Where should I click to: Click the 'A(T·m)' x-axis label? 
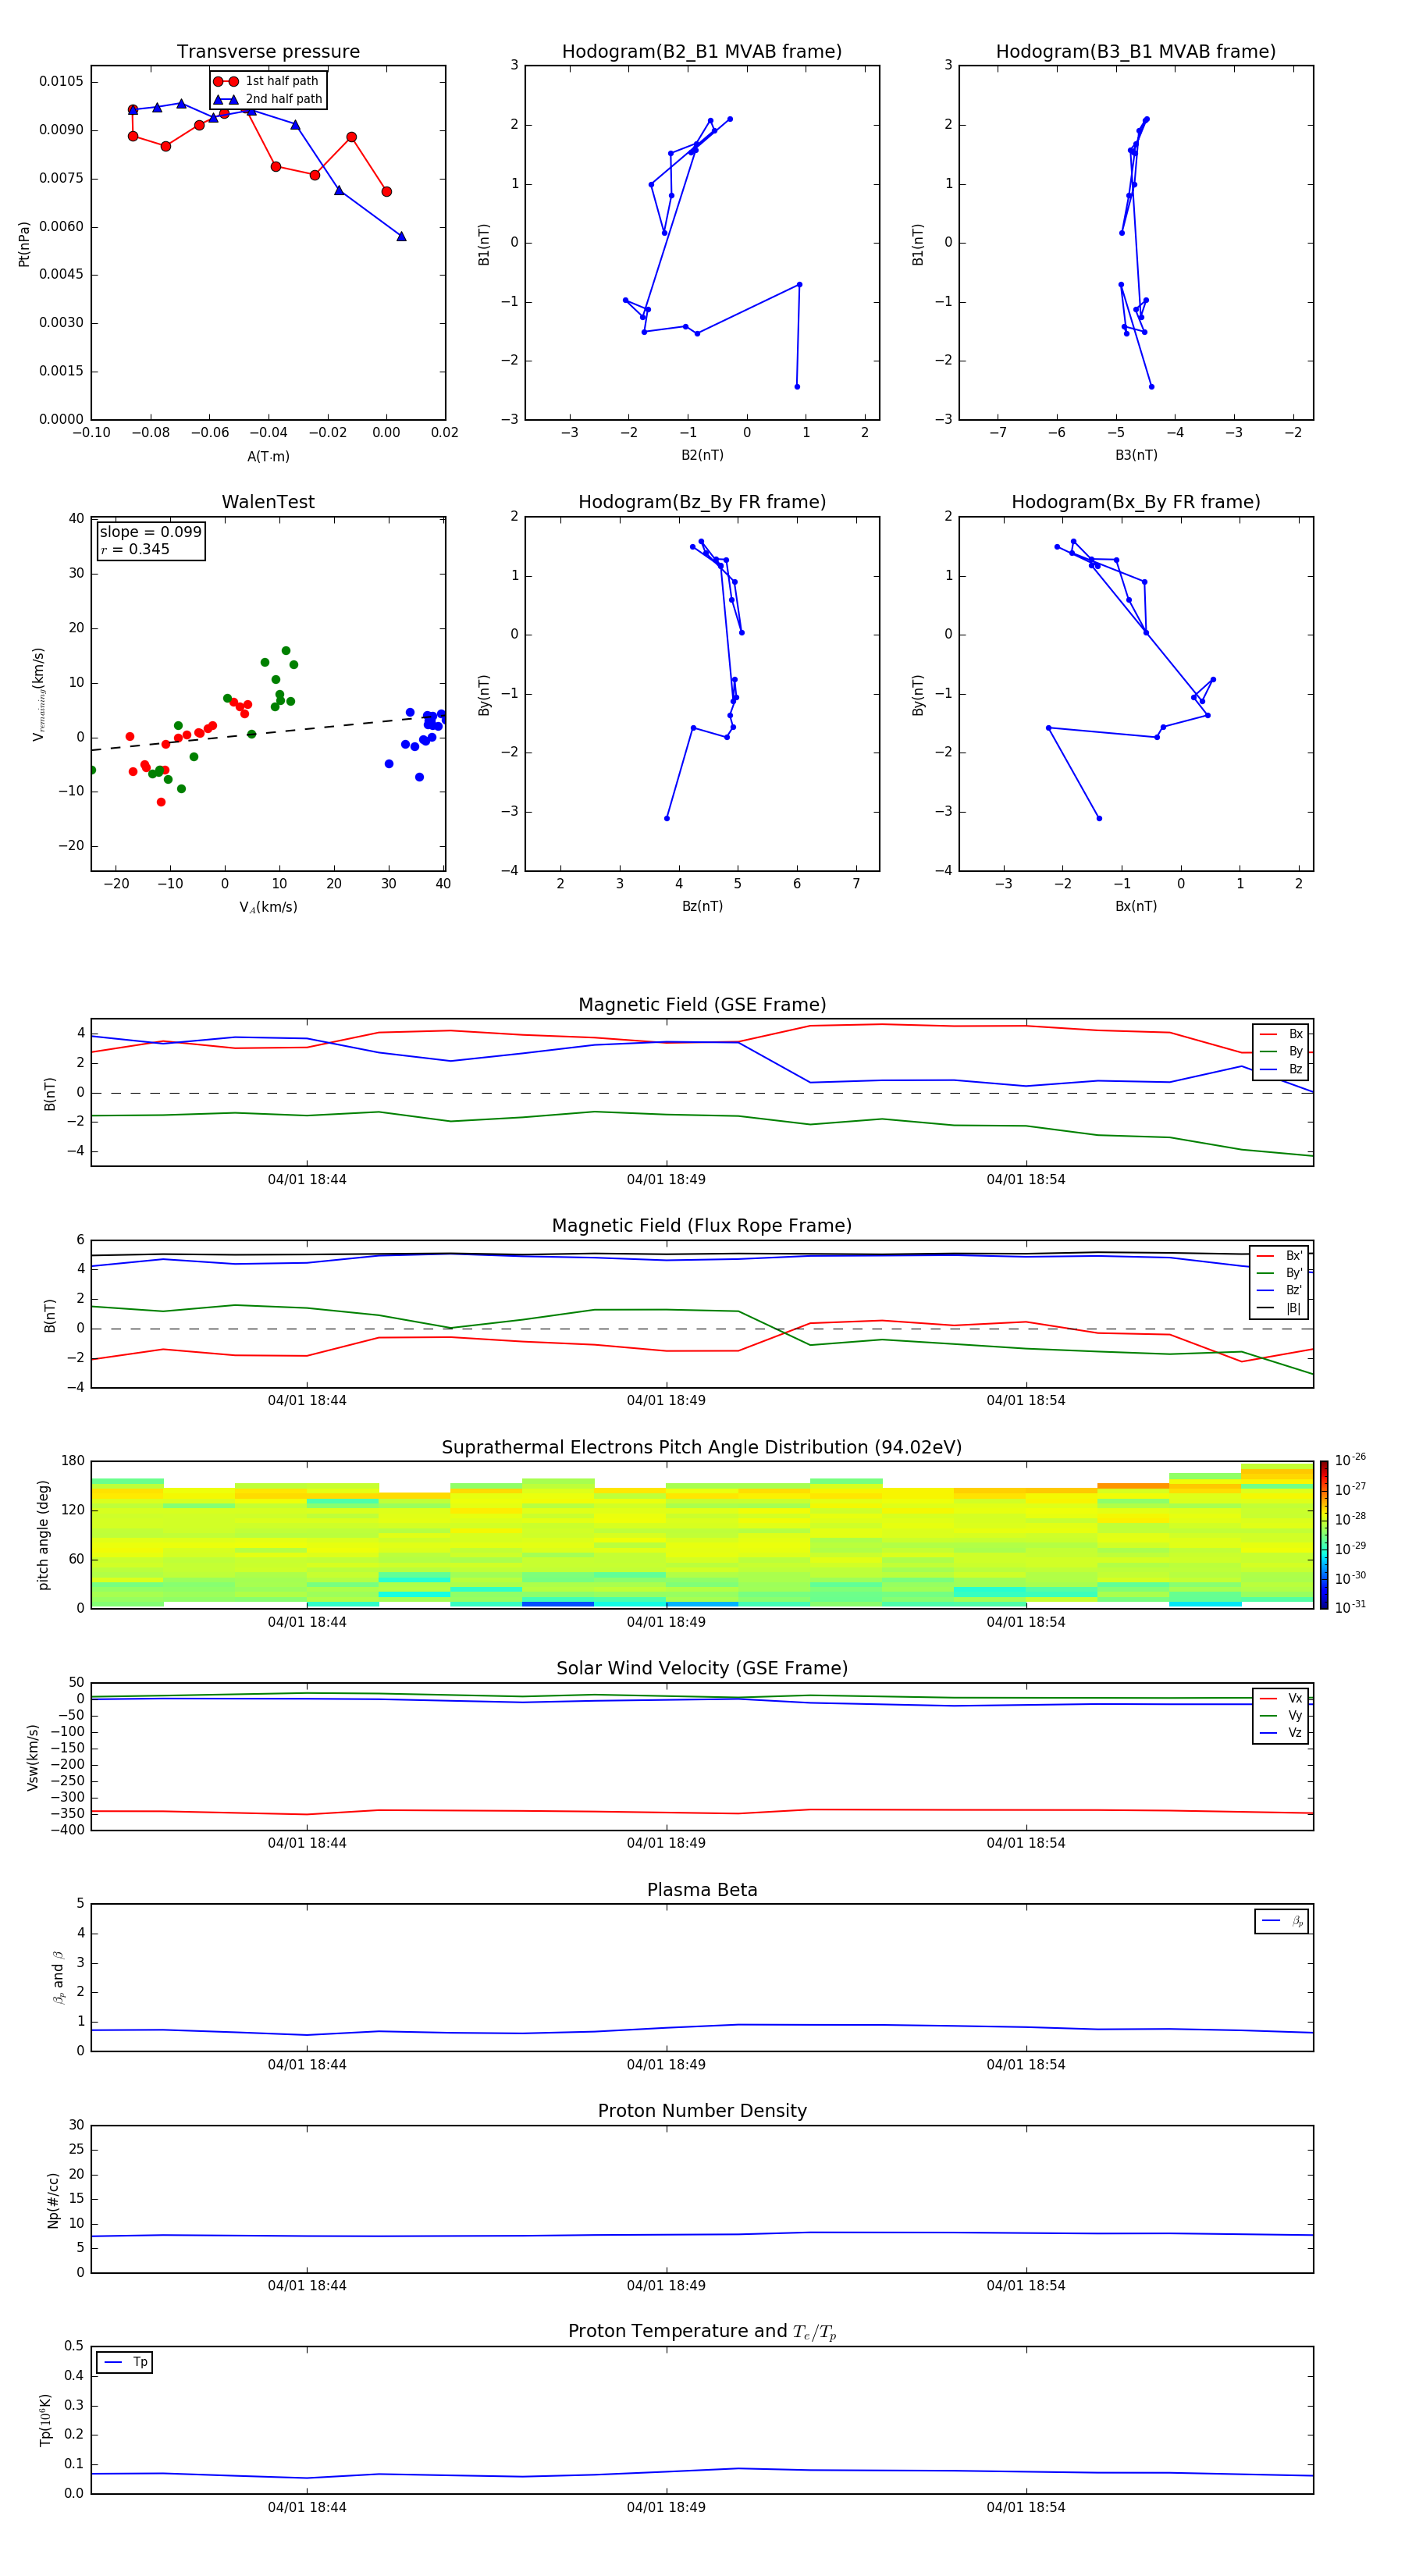(268, 457)
